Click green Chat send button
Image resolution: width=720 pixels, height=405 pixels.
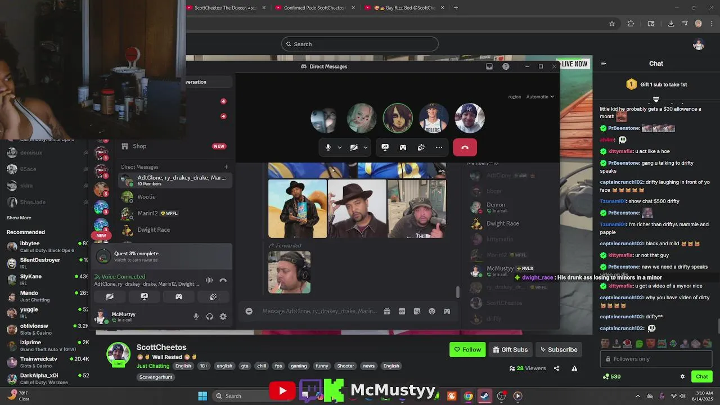(701, 376)
